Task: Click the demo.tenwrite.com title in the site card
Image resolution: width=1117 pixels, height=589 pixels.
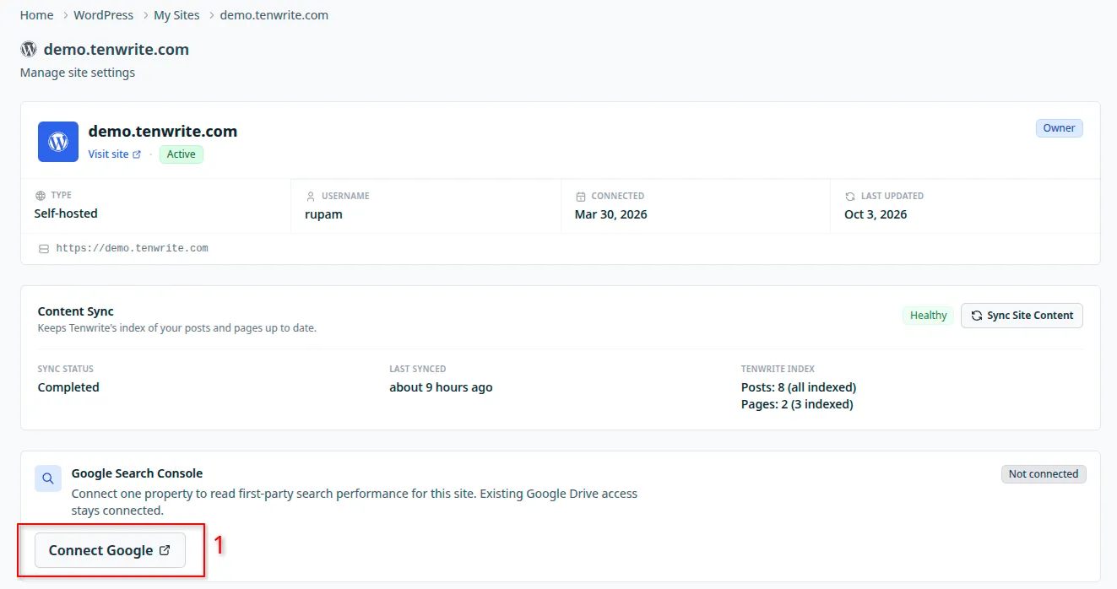Action: click(163, 132)
